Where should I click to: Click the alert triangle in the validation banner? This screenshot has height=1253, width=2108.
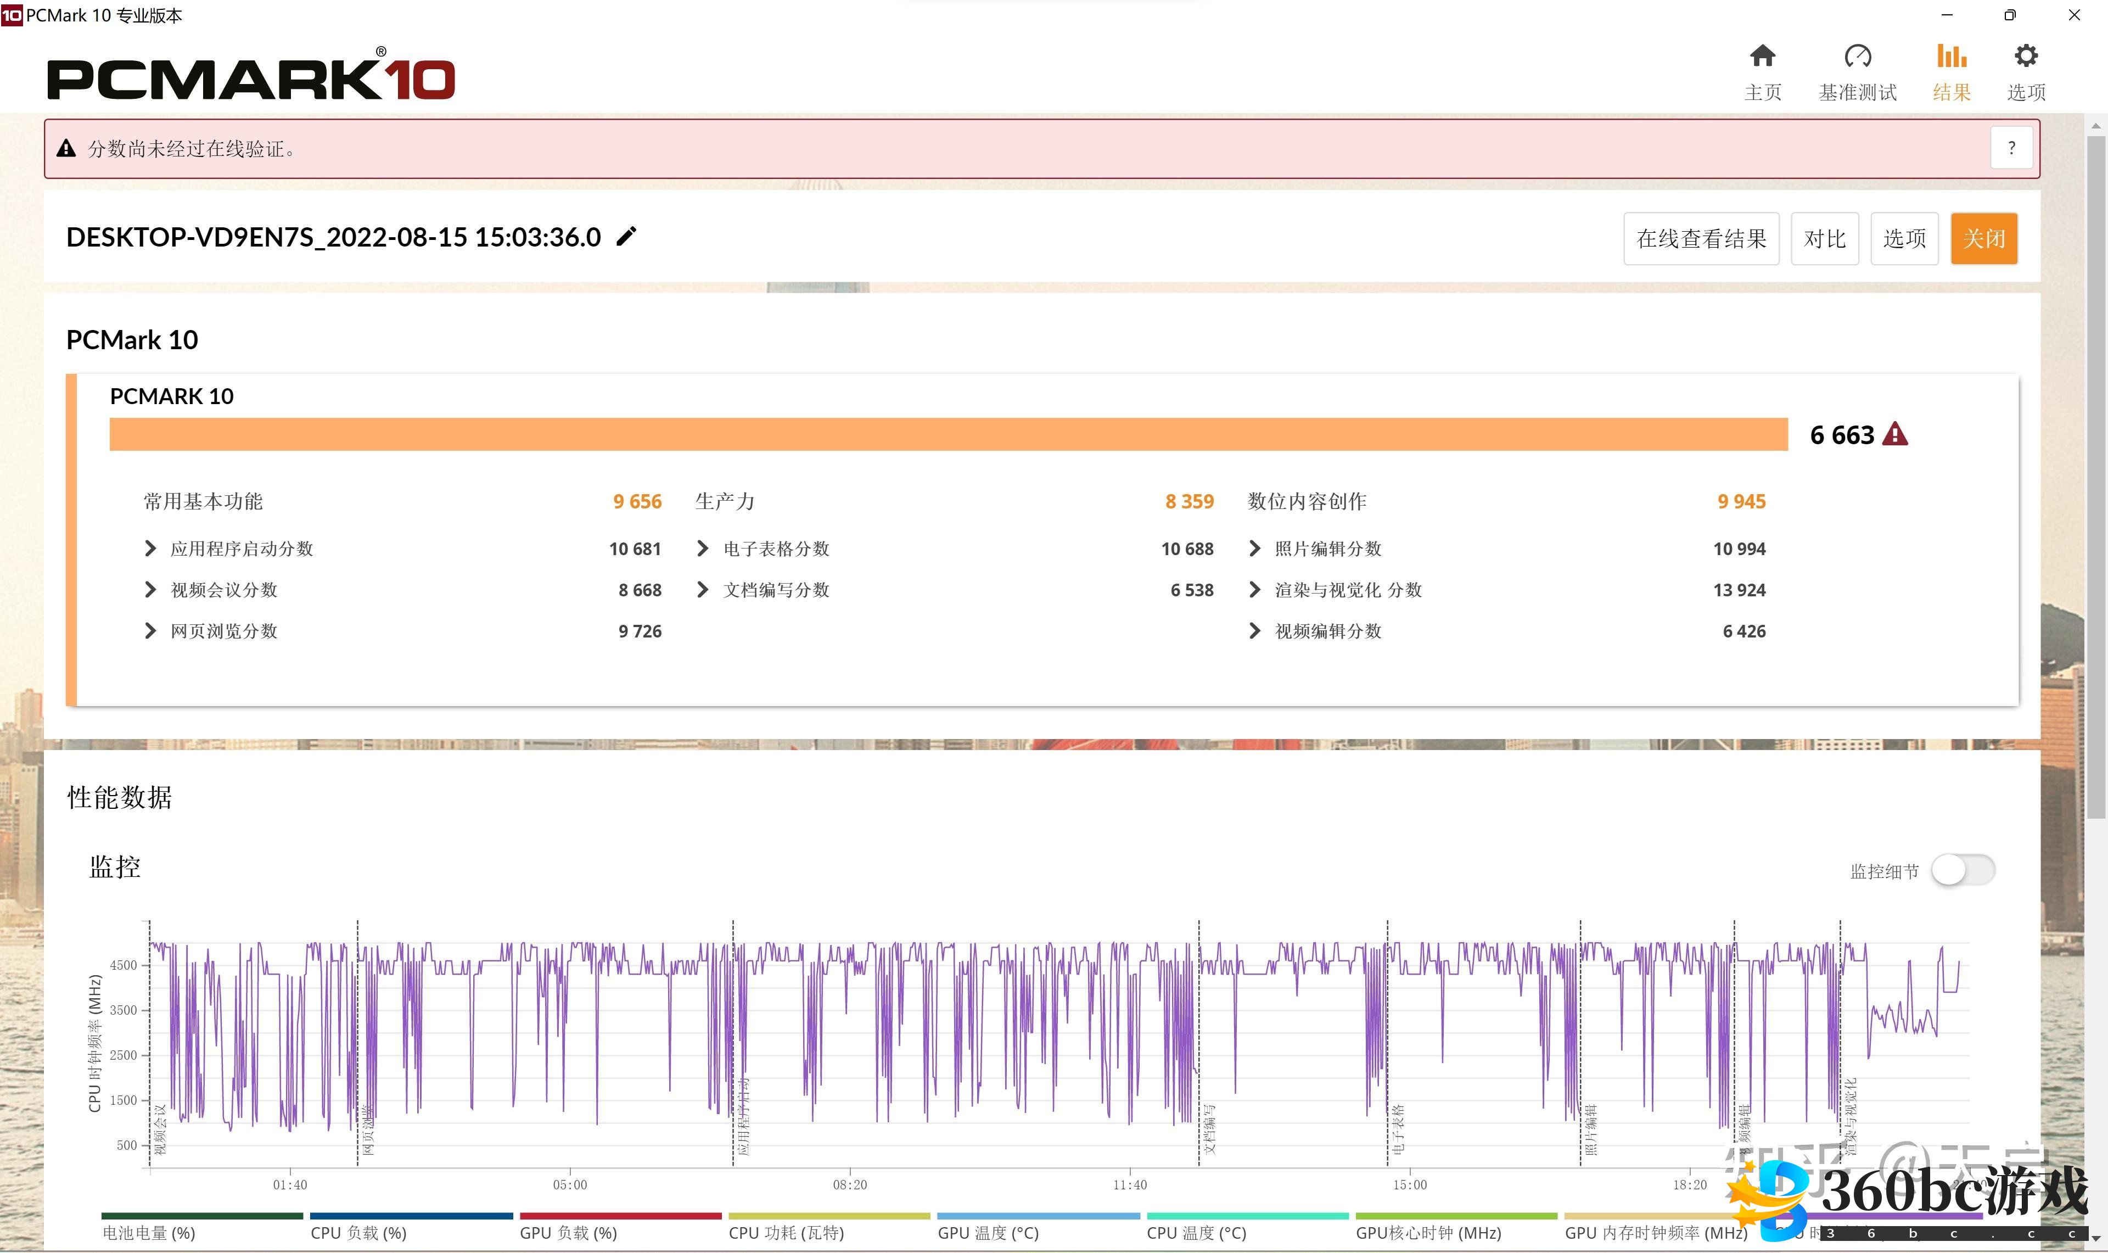coord(66,149)
